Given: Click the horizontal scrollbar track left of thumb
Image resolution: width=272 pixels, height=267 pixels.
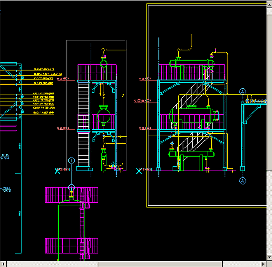Looking at the screenshot, I should (51, 264).
